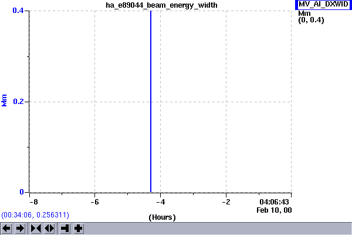352x235 pixels.
Task: Click the -2 hours x-axis tick
Action: [x=225, y=202]
